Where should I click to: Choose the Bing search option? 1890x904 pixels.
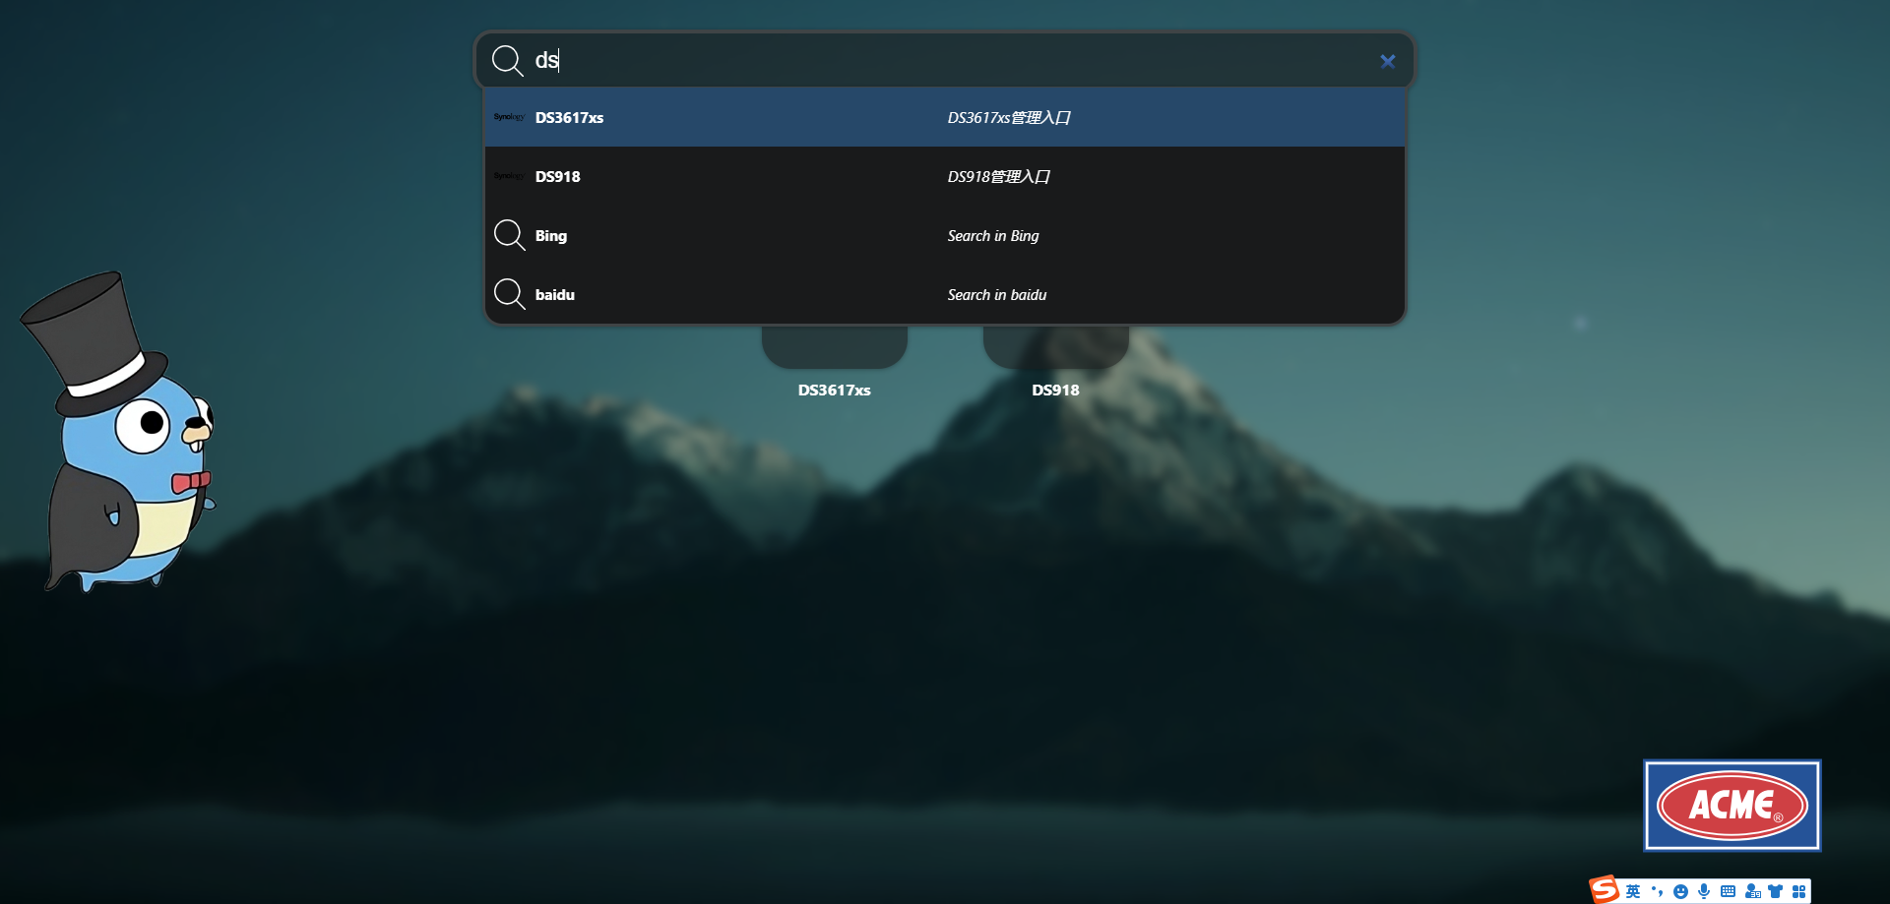coord(945,235)
